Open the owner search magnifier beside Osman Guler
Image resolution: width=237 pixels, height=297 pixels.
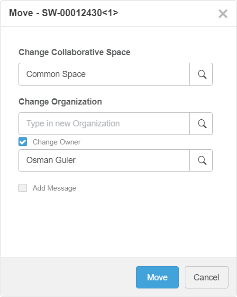(201, 161)
